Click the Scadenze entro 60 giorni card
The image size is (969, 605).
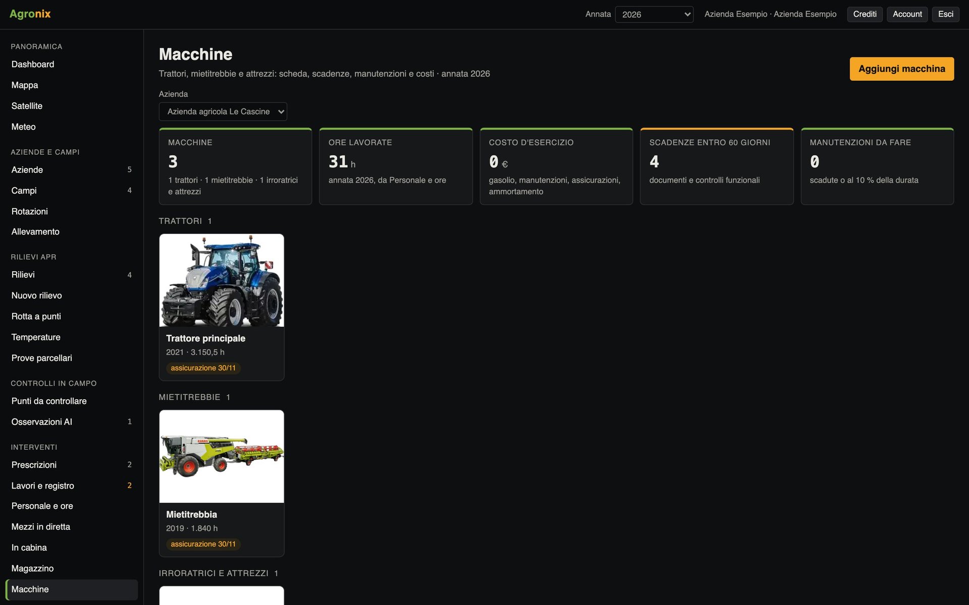[717, 166]
